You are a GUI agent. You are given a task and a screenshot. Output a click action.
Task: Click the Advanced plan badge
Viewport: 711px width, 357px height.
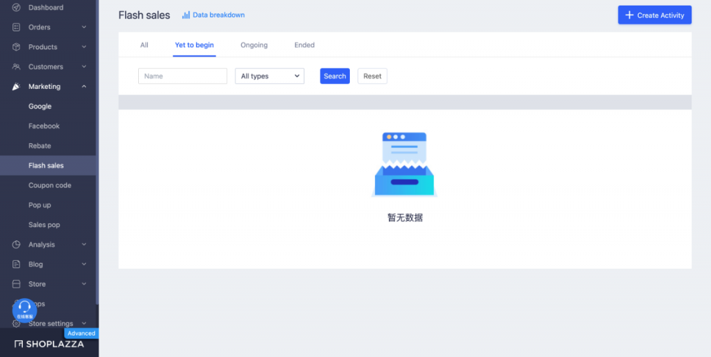pyautogui.click(x=81, y=333)
